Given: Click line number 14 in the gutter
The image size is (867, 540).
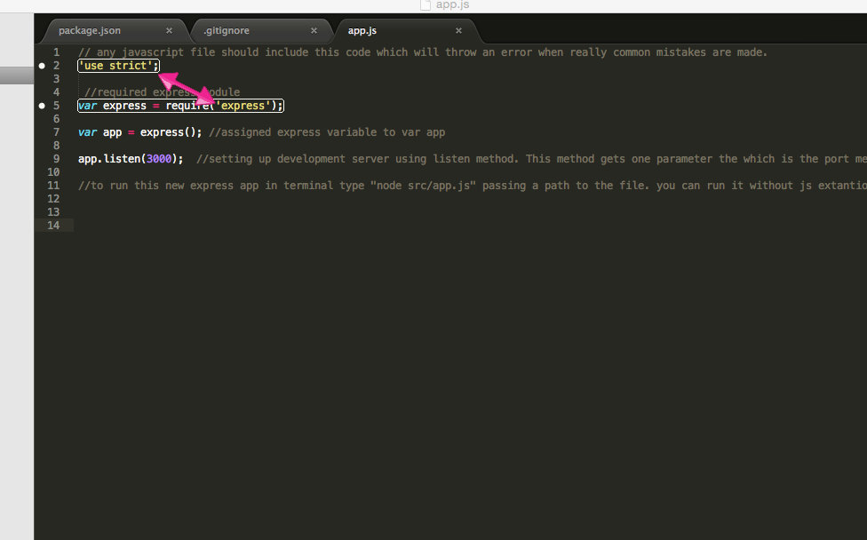Looking at the screenshot, I should pos(53,226).
